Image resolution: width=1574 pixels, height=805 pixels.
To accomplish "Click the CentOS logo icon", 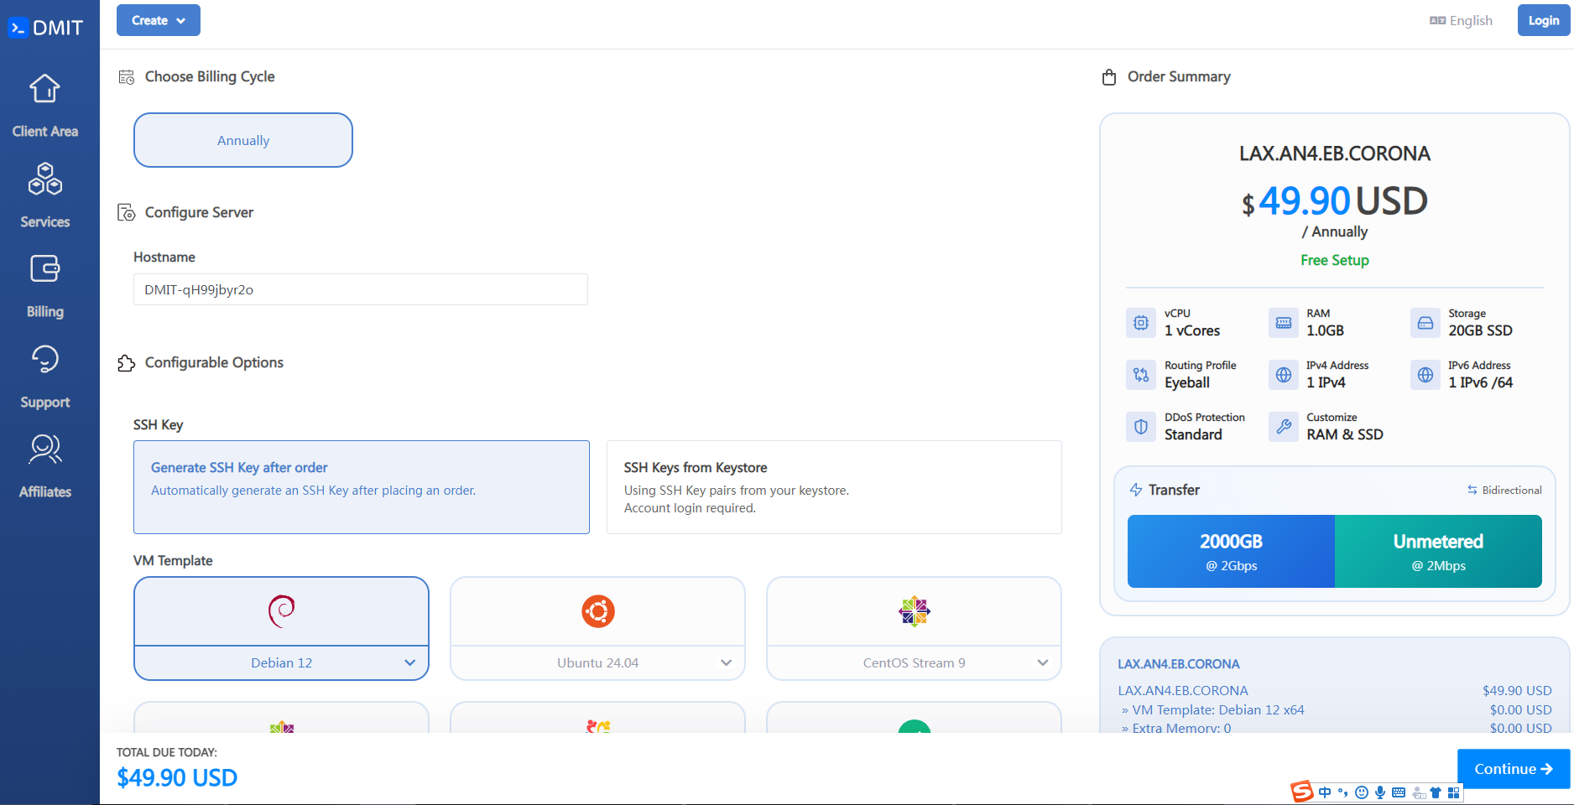I will tap(914, 611).
